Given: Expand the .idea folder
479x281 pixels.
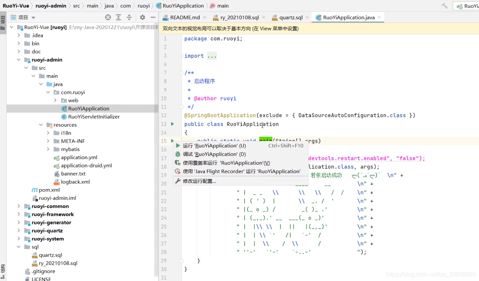Looking at the screenshot, I should pyautogui.click(x=19, y=35).
